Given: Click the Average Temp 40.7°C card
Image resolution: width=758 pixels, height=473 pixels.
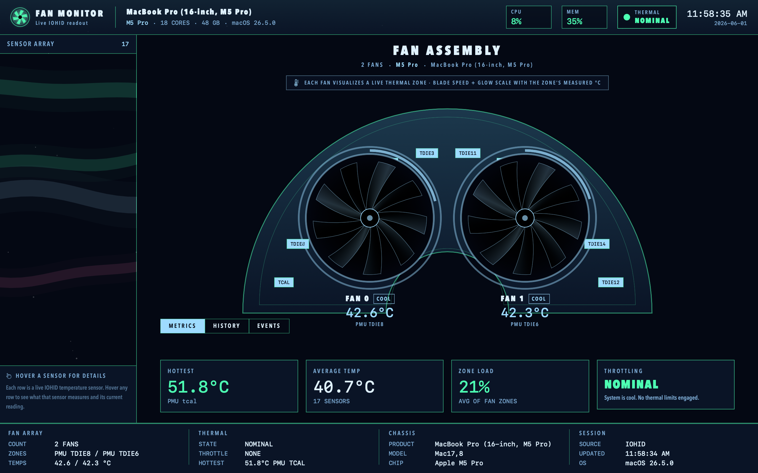Looking at the screenshot, I should [375, 386].
